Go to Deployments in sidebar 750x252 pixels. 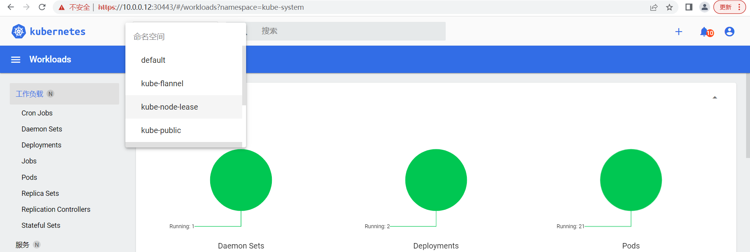click(x=41, y=145)
